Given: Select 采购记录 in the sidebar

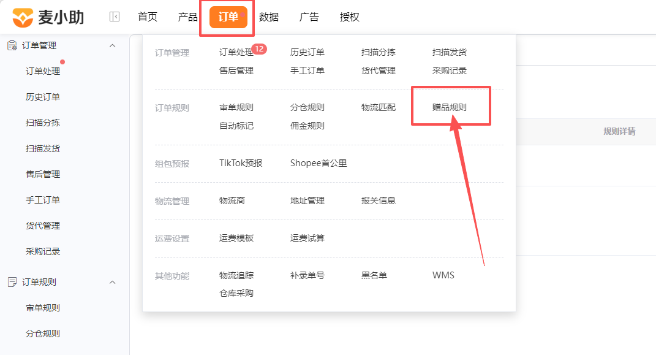Looking at the screenshot, I should point(43,251).
